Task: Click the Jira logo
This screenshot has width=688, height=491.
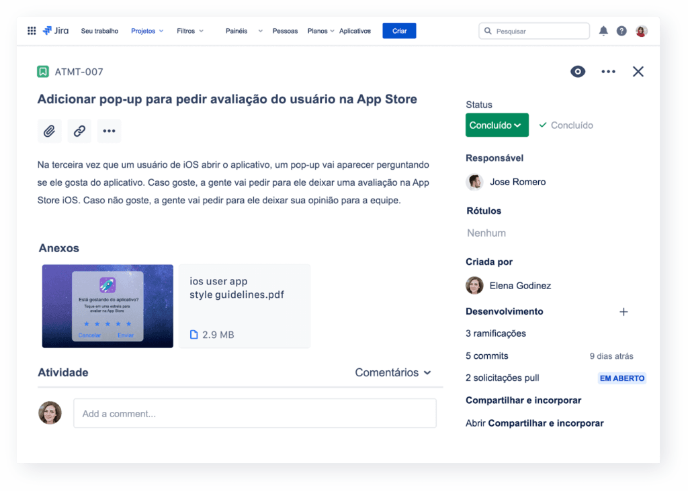Action: (x=56, y=30)
